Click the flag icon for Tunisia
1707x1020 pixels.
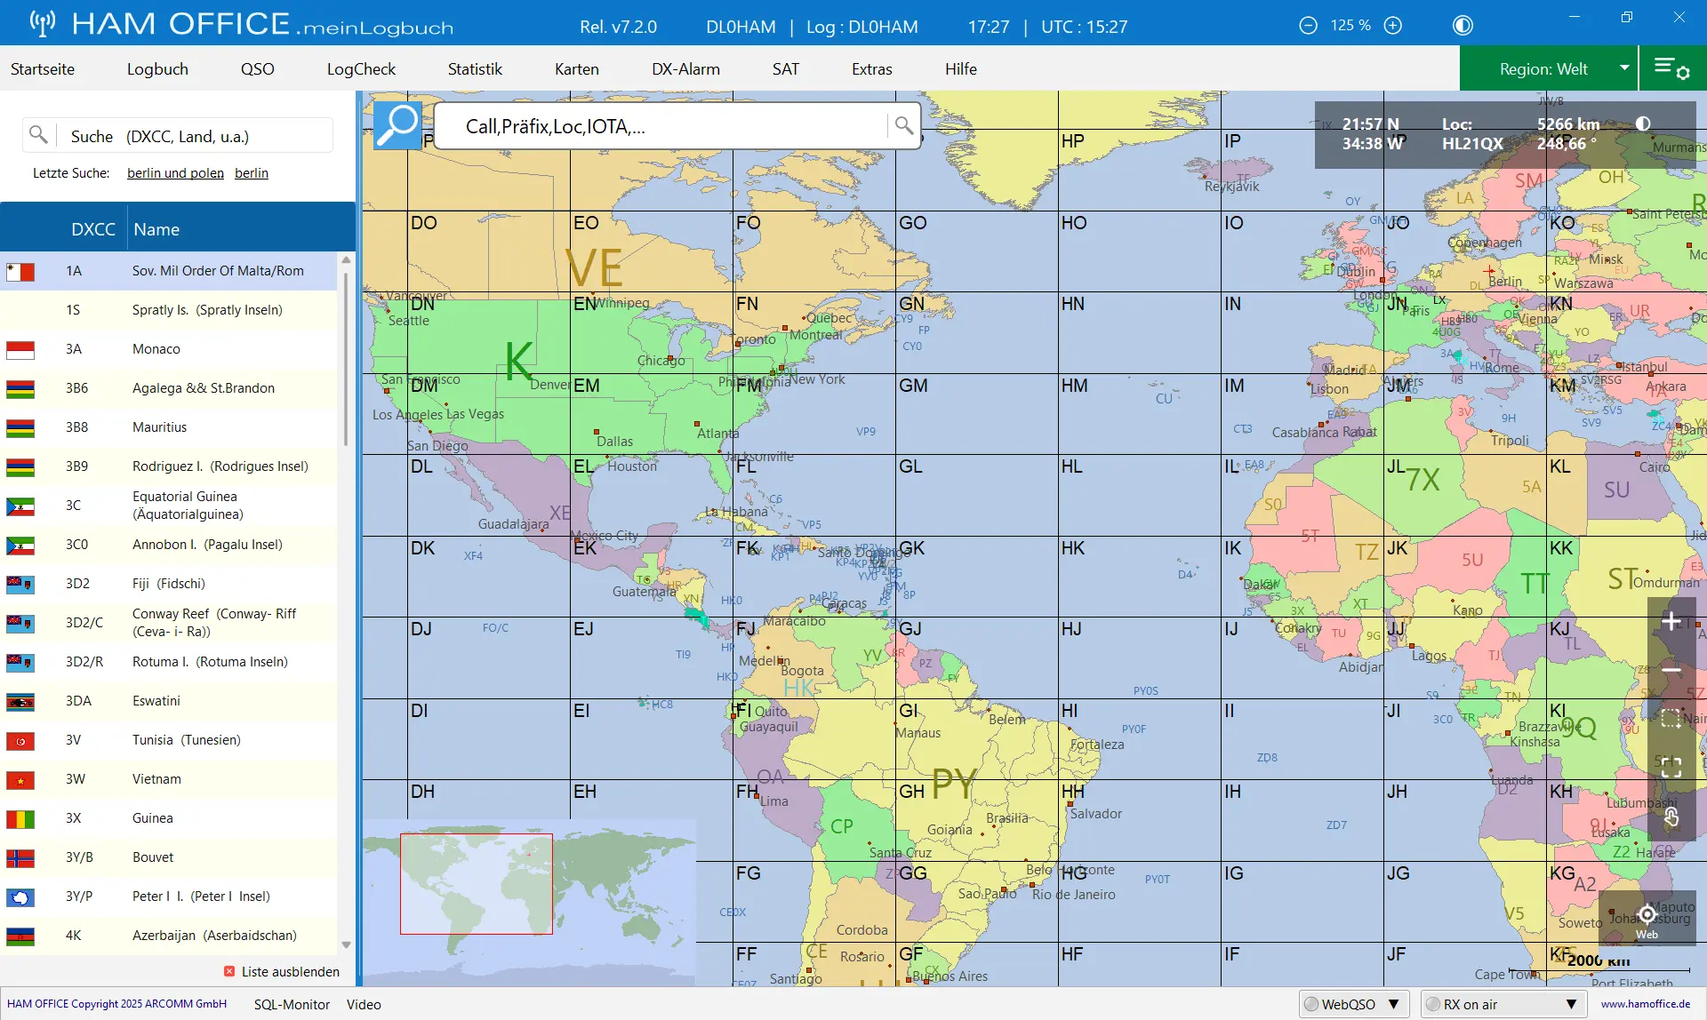click(20, 740)
